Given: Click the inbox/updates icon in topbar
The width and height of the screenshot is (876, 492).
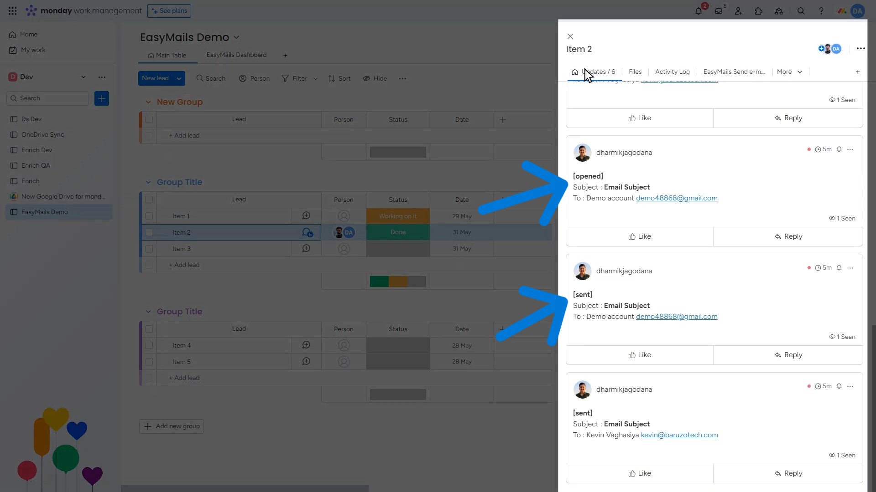Looking at the screenshot, I should tap(718, 10).
